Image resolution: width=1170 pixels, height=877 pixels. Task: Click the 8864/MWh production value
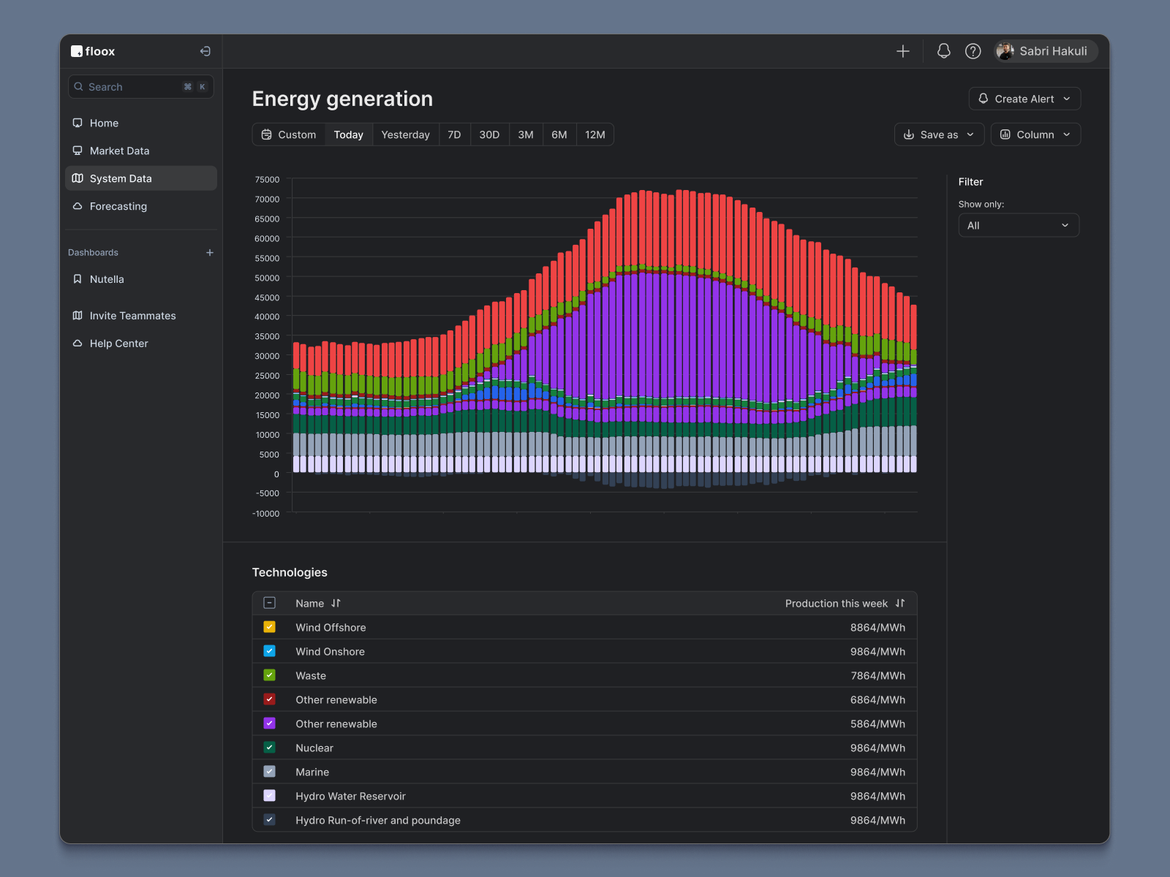pyautogui.click(x=877, y=628)
